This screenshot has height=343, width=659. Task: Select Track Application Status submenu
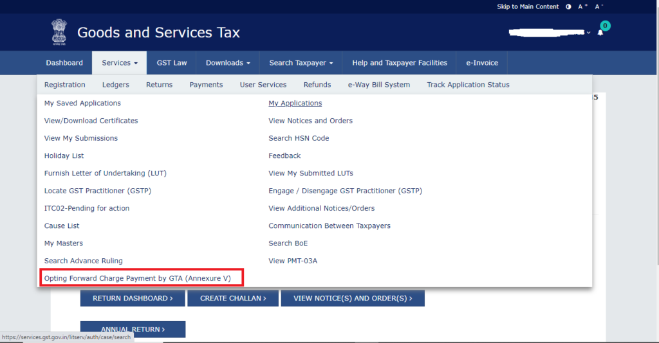(469, 85)
